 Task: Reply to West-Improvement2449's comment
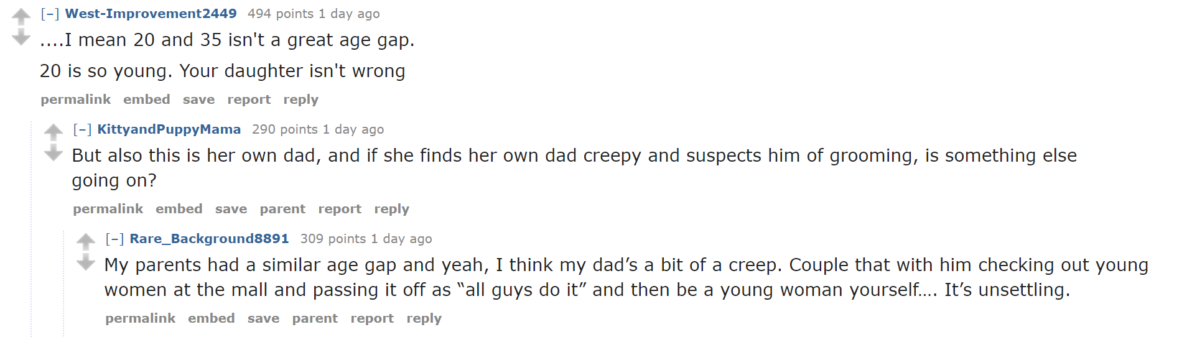pyautogui.click(x=300, y=99)
